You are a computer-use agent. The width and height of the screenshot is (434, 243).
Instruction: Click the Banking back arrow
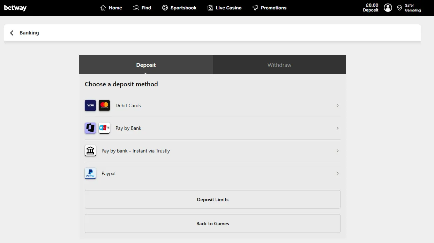[x=12, y=32]
